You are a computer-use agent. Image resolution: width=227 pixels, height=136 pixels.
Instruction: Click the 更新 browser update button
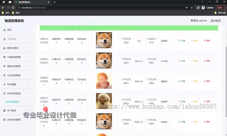tap(220, 8)
